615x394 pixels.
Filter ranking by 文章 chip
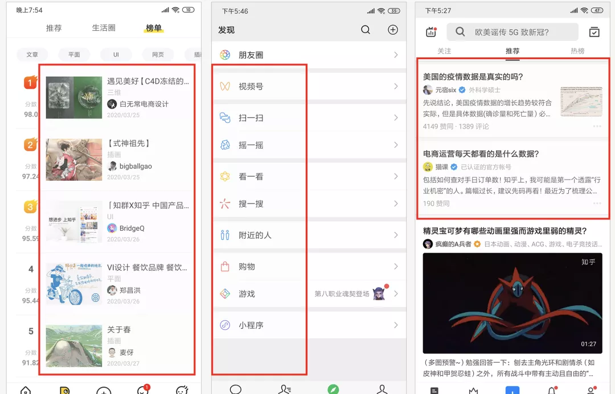pos(32,55)
